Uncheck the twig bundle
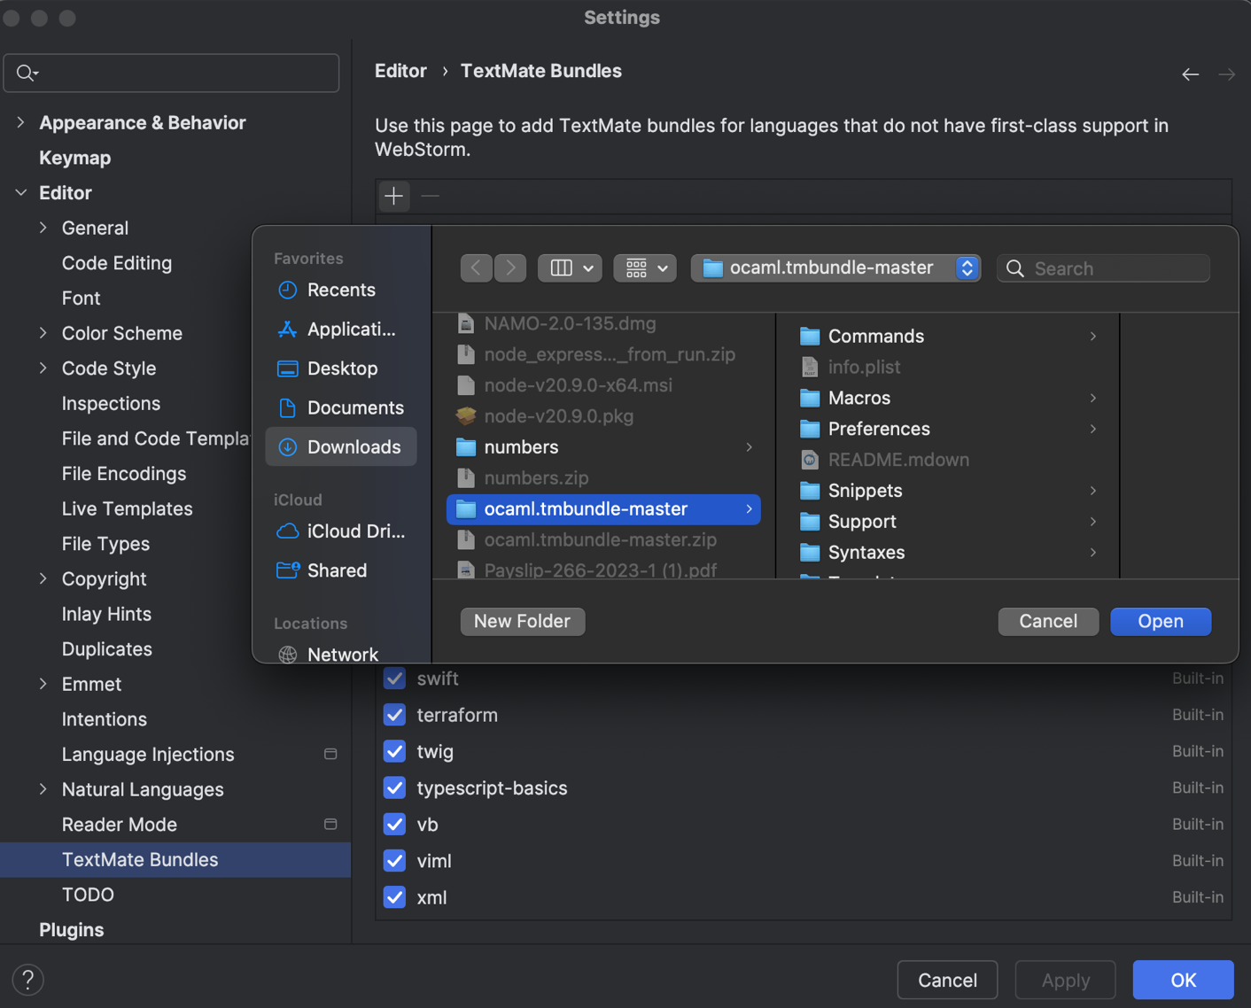This screenshot has height=1008, width=1251. [x=394, y=751]
